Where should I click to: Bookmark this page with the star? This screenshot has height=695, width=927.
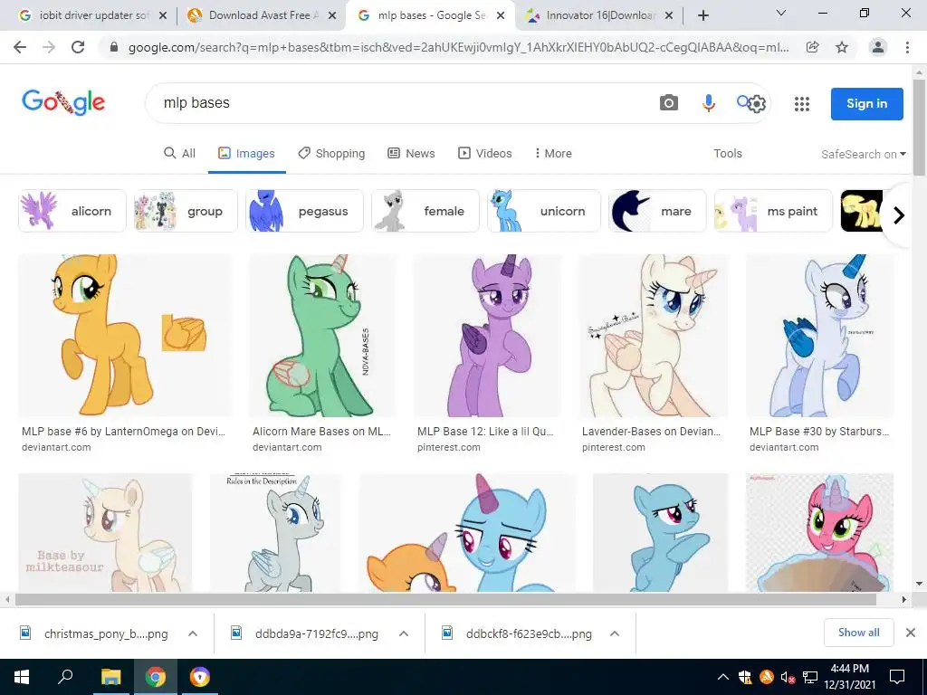pyautogui.click(x=842, y=47)
